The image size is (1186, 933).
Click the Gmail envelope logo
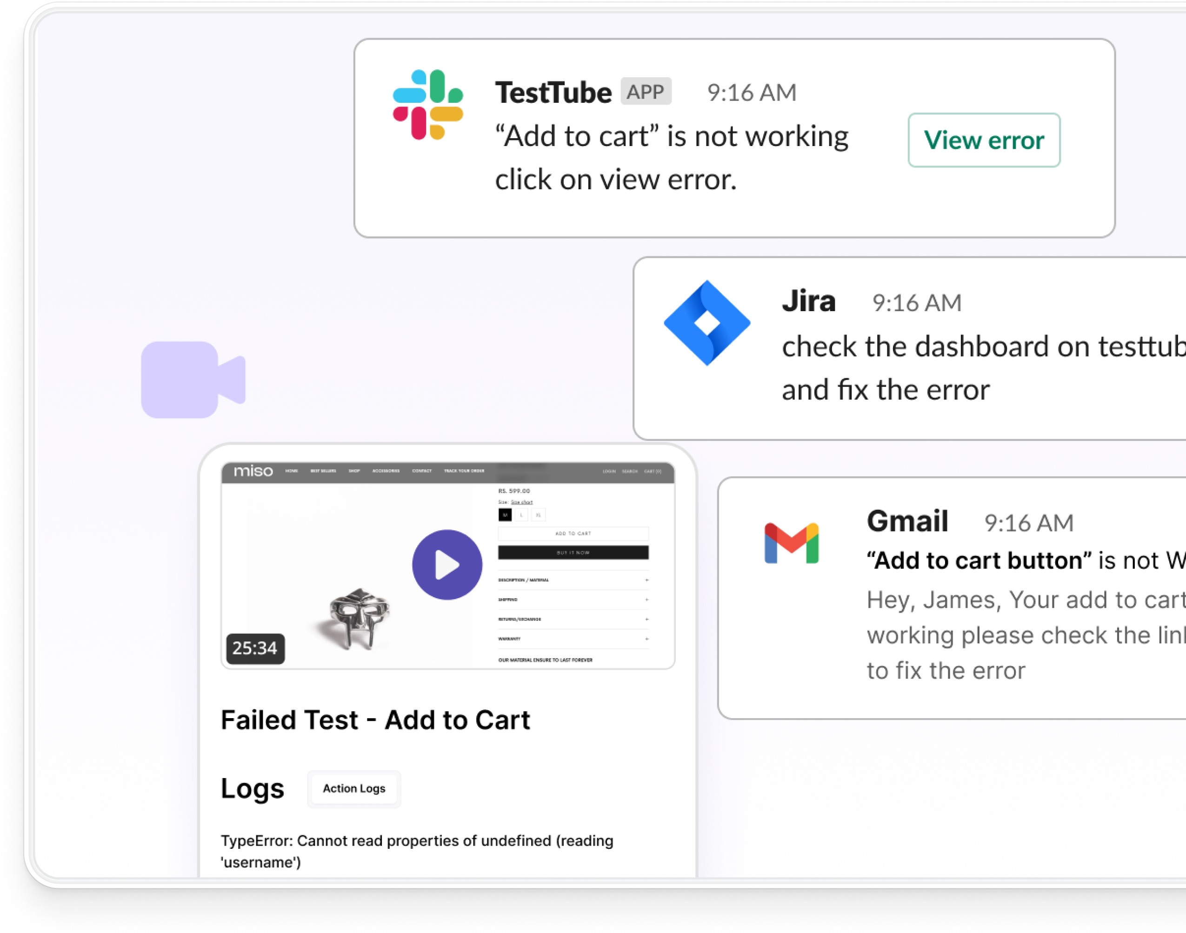click(x=792, y=544)
